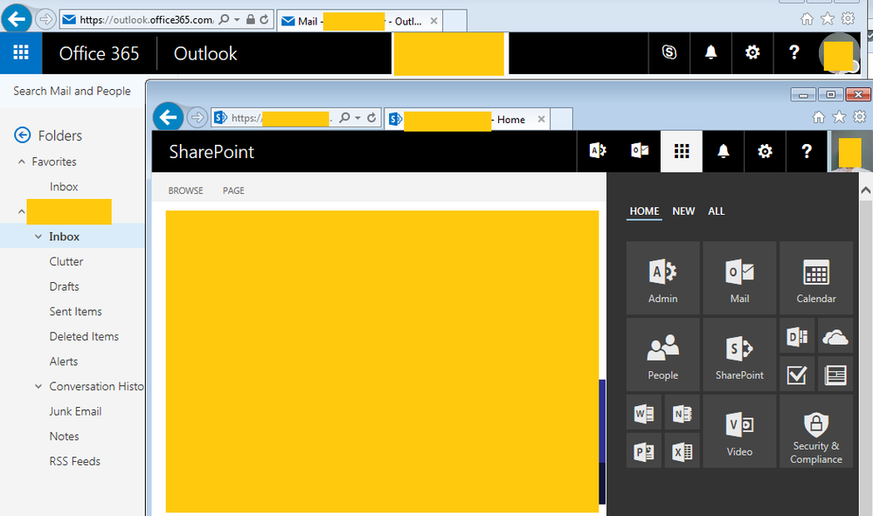Open the PowerPoint tile
The width and height of the screenshot is (873, 516).
pos(644,451)
